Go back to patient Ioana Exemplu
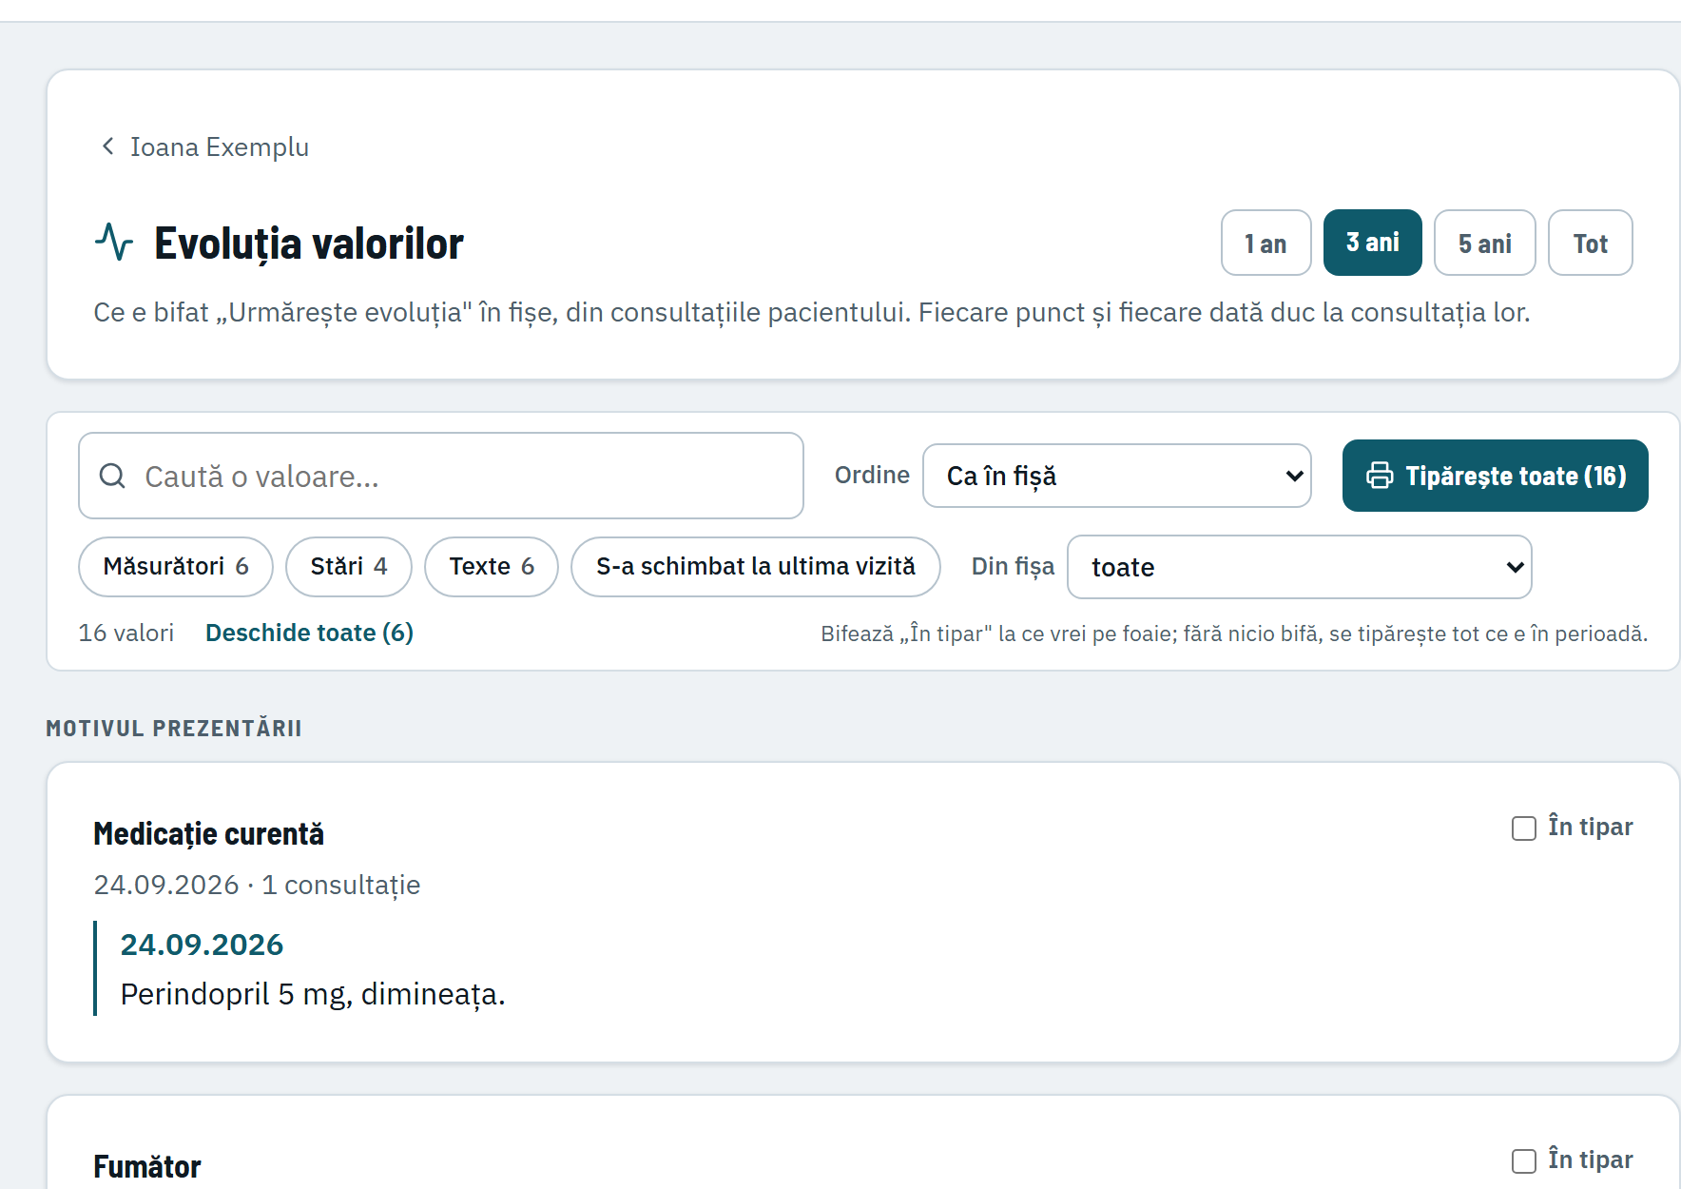 [220, 147]
